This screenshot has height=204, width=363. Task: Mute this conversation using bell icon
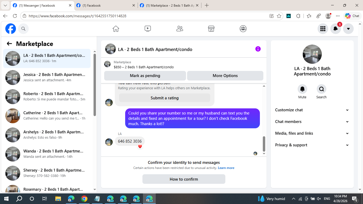(302, 89)
